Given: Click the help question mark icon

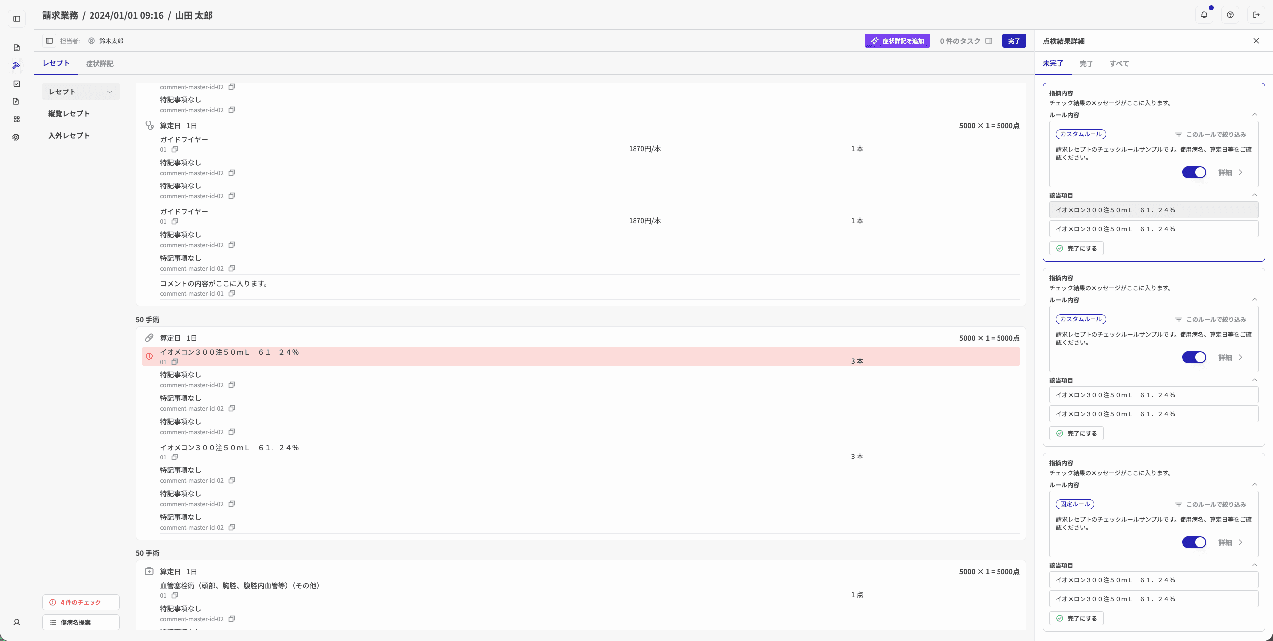Looking at the screenshot, I should tap(1230, 15).
